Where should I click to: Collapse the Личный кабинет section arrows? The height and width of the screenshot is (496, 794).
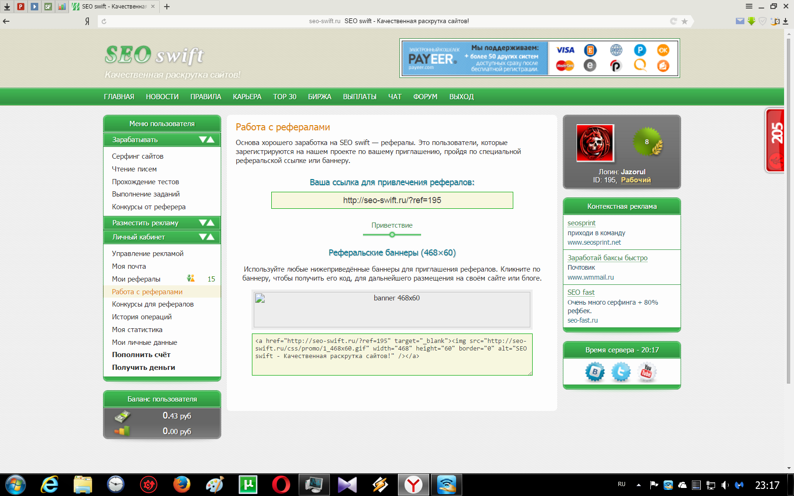[207, 237]
